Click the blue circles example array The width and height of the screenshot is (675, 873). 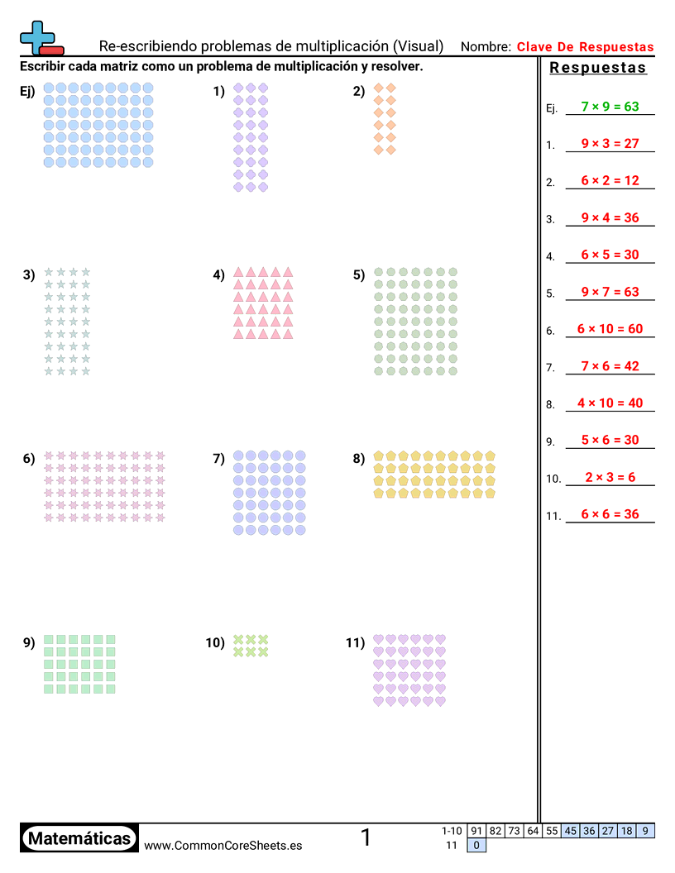98,125
